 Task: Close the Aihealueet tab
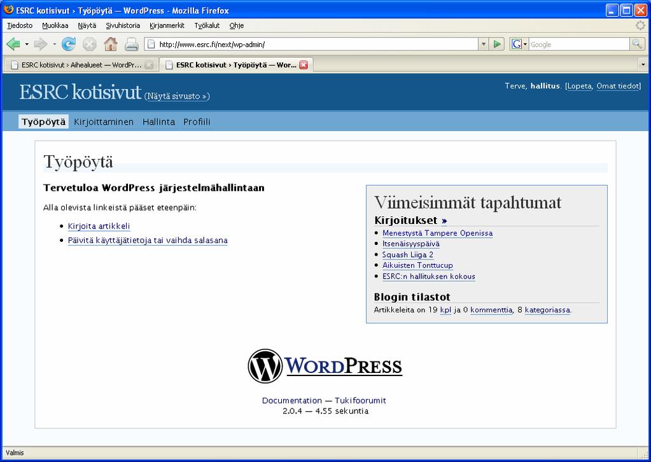pyautogui.click(x=149, y=65)
